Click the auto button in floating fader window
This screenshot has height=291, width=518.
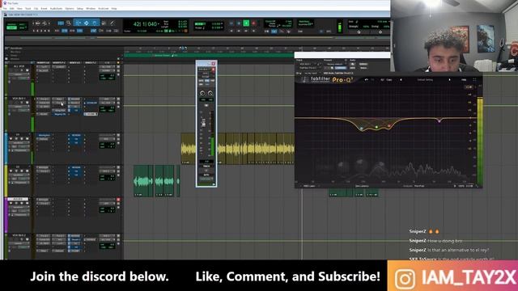206,175
